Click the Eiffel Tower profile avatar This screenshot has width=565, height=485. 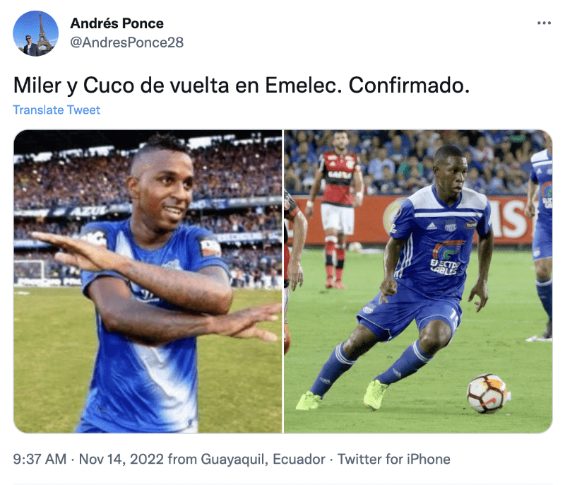[35, 33]
